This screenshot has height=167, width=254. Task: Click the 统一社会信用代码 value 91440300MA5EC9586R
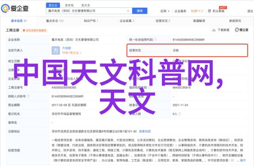click(x=188, y=40)
